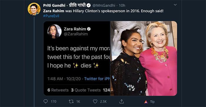Open the @MrsGandhi handle link
Image resolution: width=206 pixels, height=107 pixels.
(104, 5)
